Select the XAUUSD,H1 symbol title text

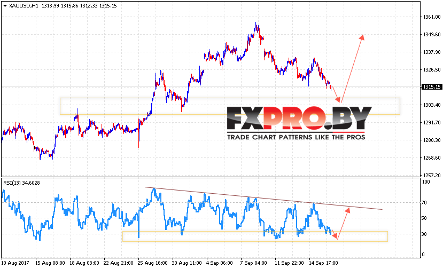pos(24,6)
